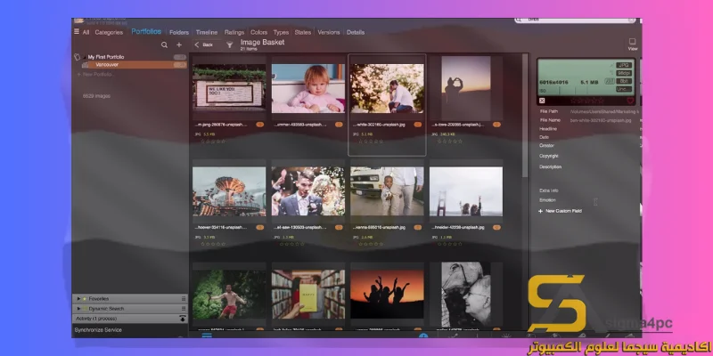The image size is (713, 356).
Task: Click the Activity (1 process) bar
Action: pyautogui.click(x=130, y=319)
